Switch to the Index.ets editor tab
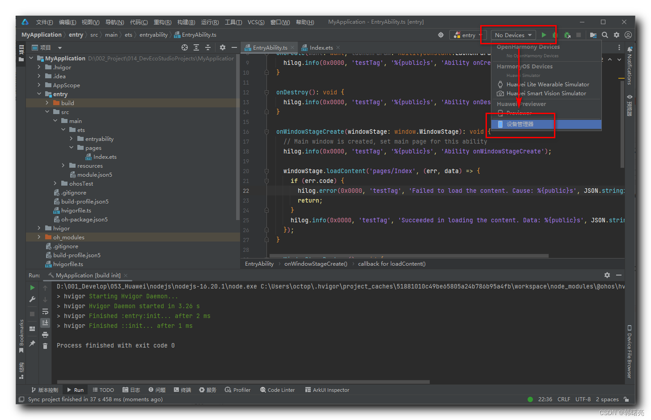This screenshot has height=420, width=651. click(321, 47)
